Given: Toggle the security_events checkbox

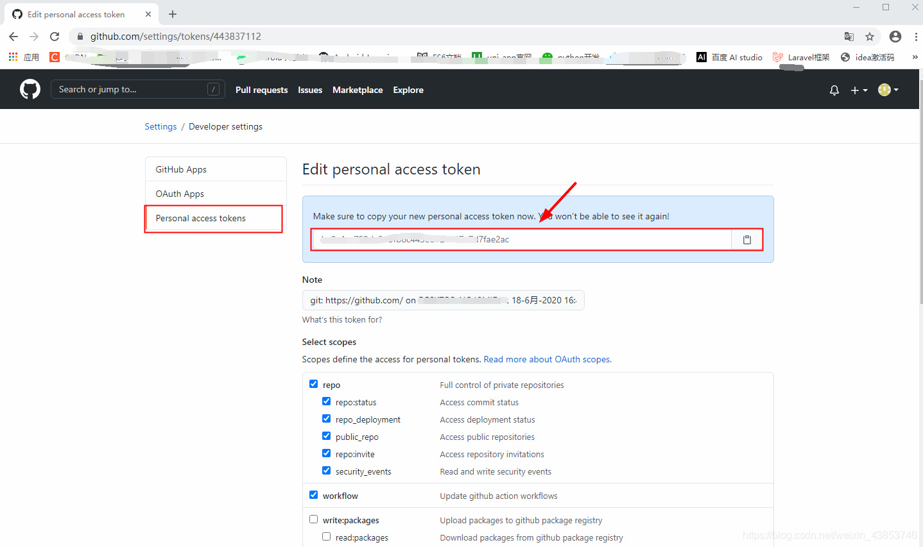Looking at the screenshot, I should (x=326, y=470).
